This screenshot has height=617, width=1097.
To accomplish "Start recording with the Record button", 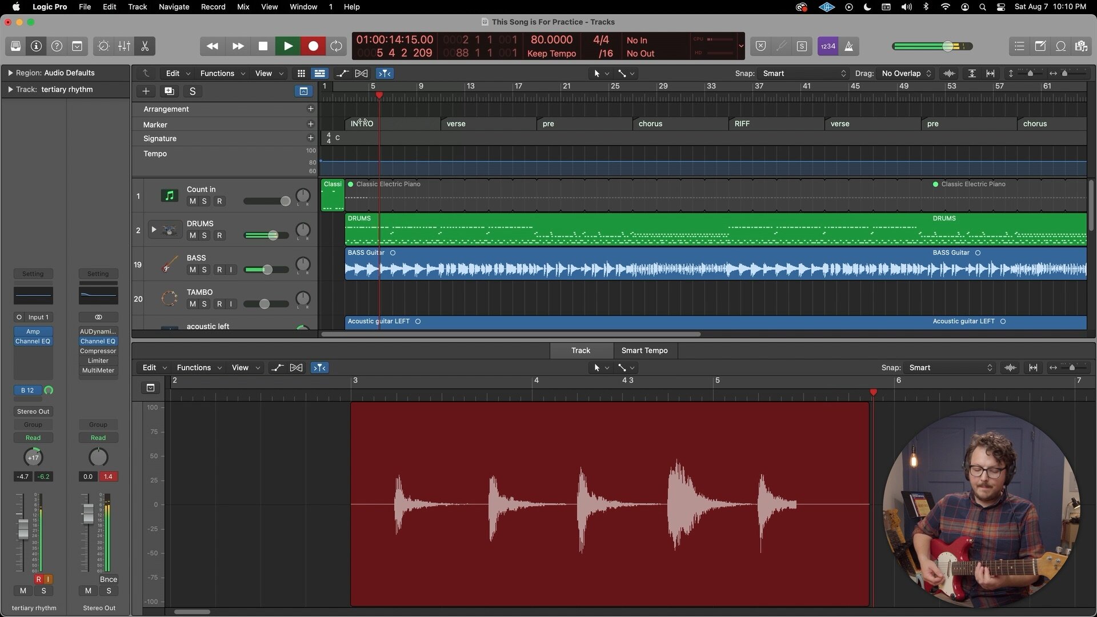I will [x=313, y=46].
